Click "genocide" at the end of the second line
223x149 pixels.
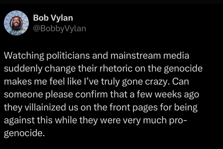click(x=183, y=69)
